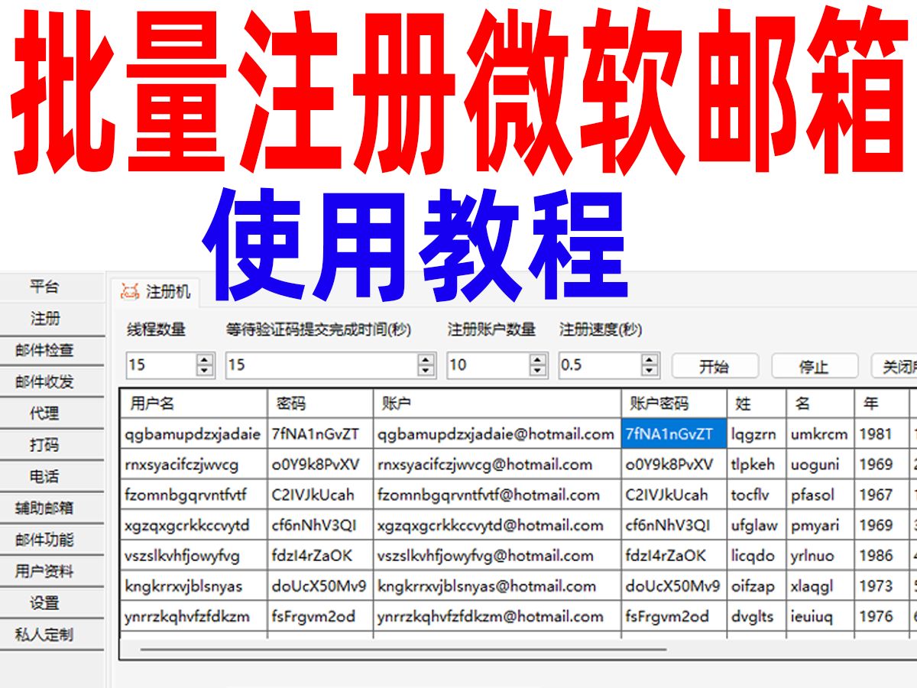This screenshot has width=917, height=688.
Task: Select account xgzqxgcrkkccvytd@hotmail.com
Action: pos(497,525)
